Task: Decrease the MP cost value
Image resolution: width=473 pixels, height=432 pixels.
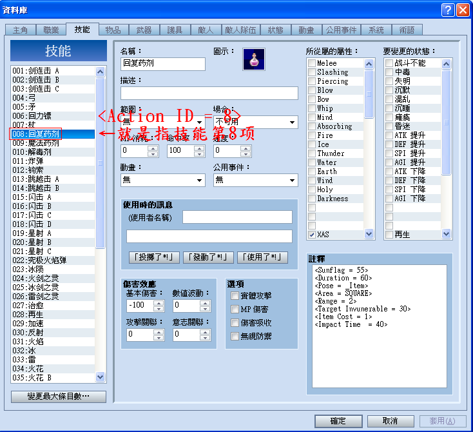Action: point(153,154)
